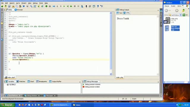Click the green double-arrow Run icon
Screen dimensions: 190x107
point(71,6)
